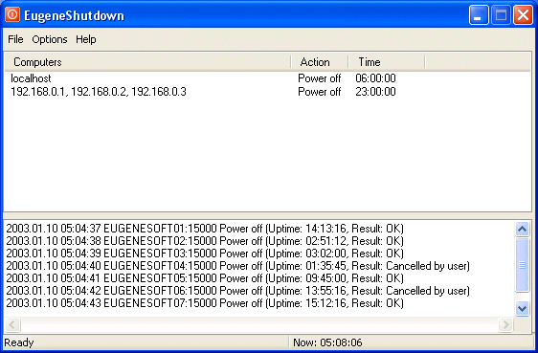538x353 pixels.
Task: Click the EUGENESOFT05 log entry
Action: (205, 278)
